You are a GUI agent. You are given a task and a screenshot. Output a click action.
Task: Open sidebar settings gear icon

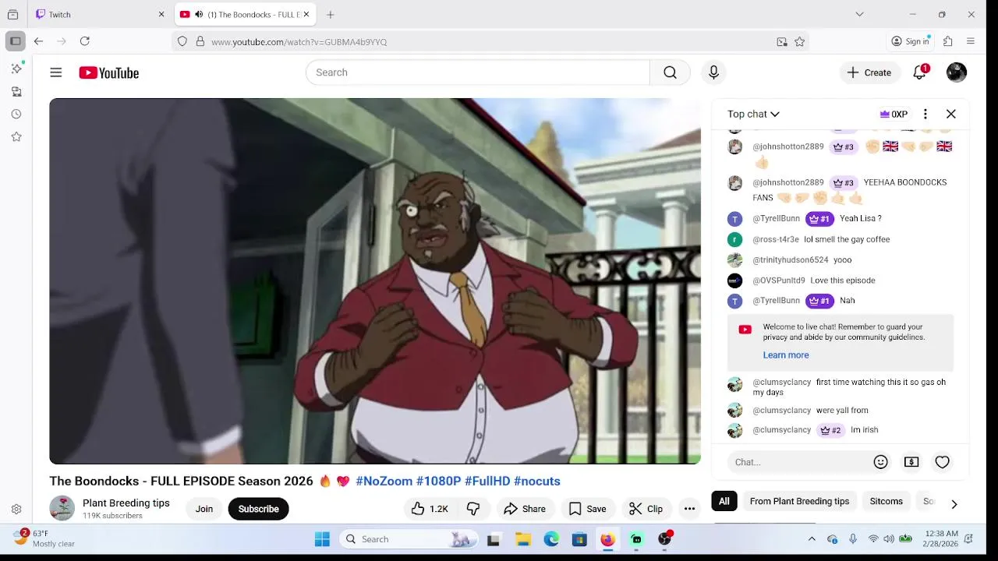point(16,510)
